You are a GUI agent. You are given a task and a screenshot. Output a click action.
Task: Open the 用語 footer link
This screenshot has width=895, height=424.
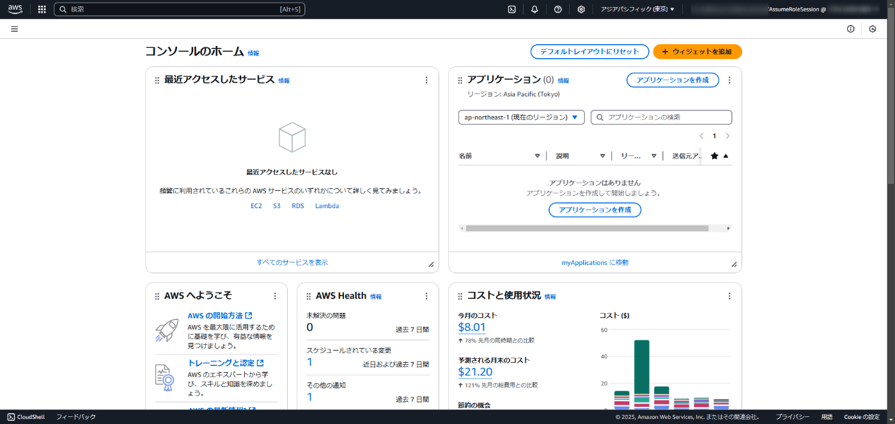827,417
